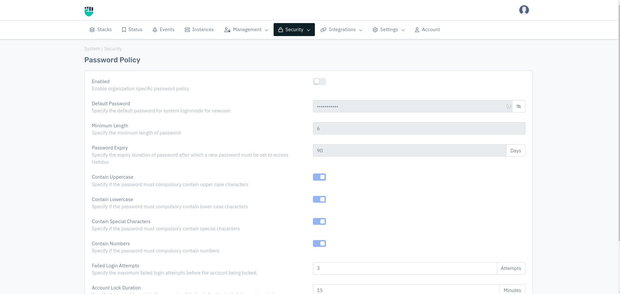Click the Stacks layers icon
This screenshot has width=620, height=294.
(x=92, y=30)
